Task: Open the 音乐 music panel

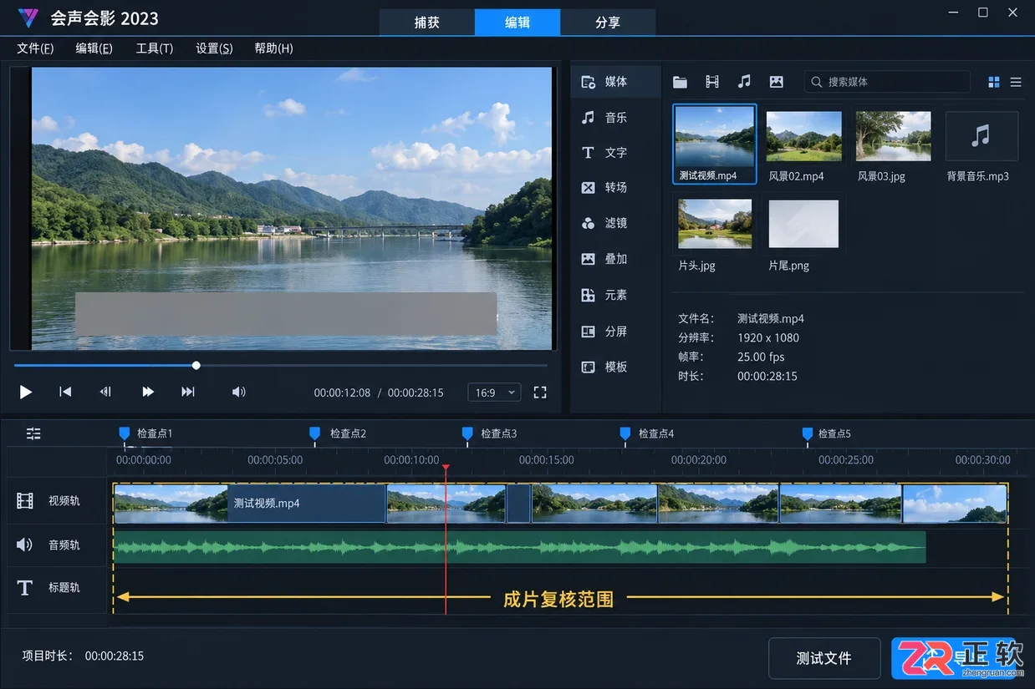Action: [616, 118]
